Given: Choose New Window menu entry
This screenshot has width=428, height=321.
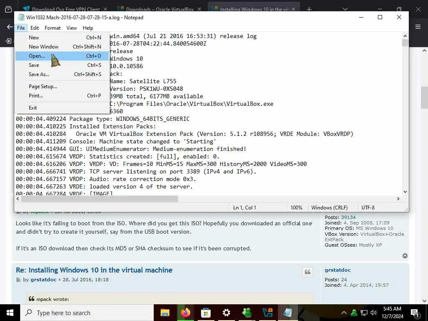Looking at the screenshot, I should 62,47.
